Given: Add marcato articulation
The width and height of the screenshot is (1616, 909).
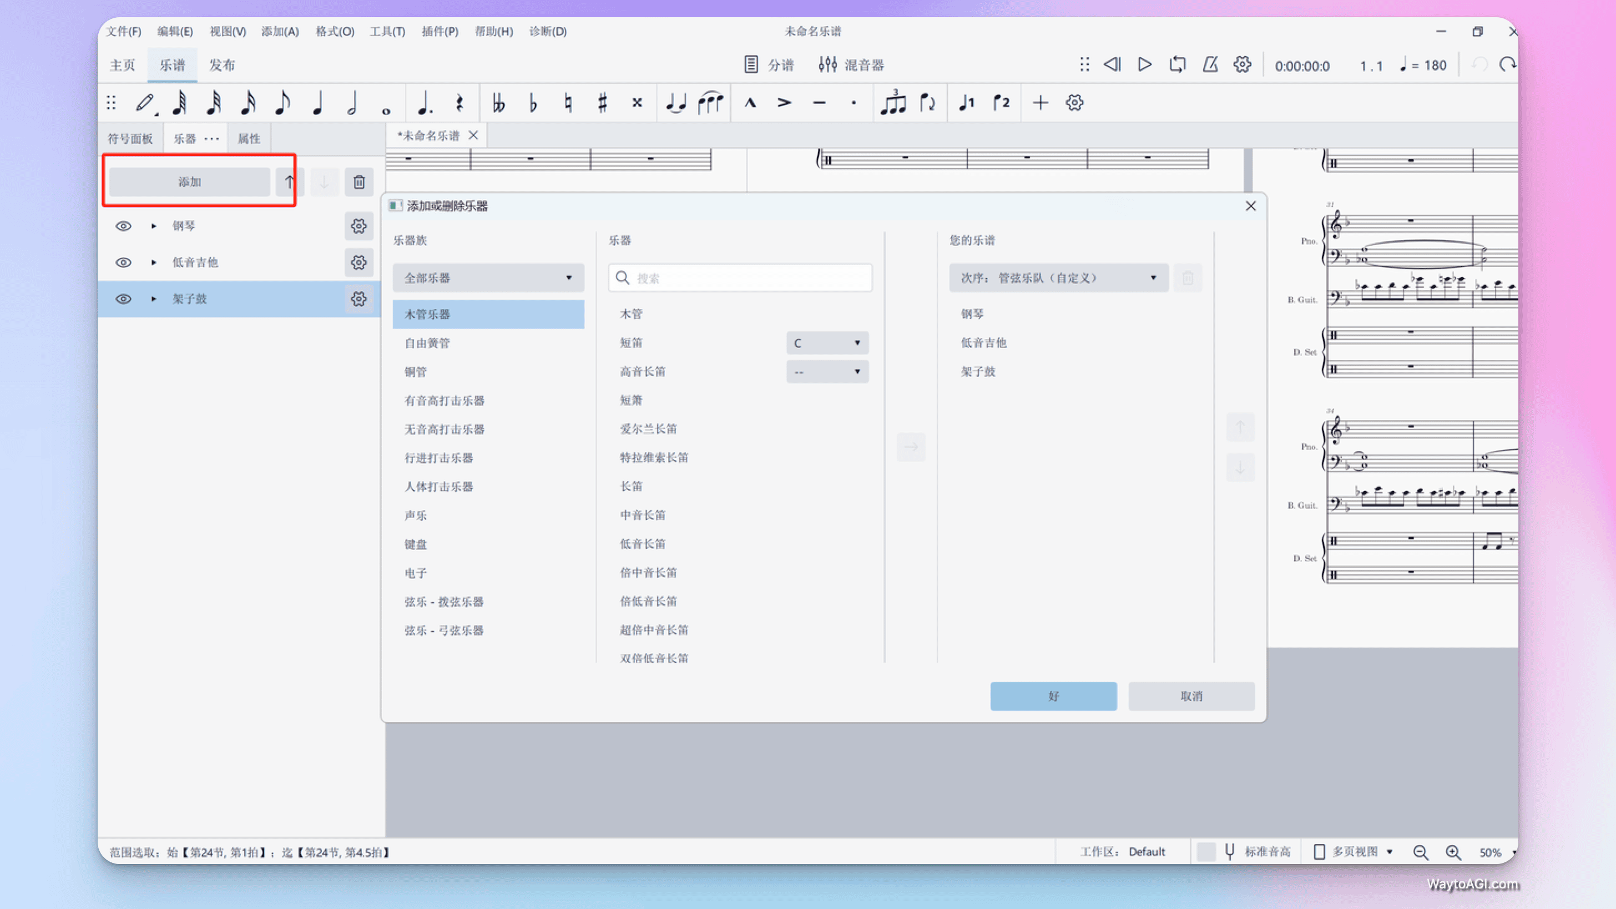Looking at the screenshot, I should pyautogui.click(x=750, y=103).
